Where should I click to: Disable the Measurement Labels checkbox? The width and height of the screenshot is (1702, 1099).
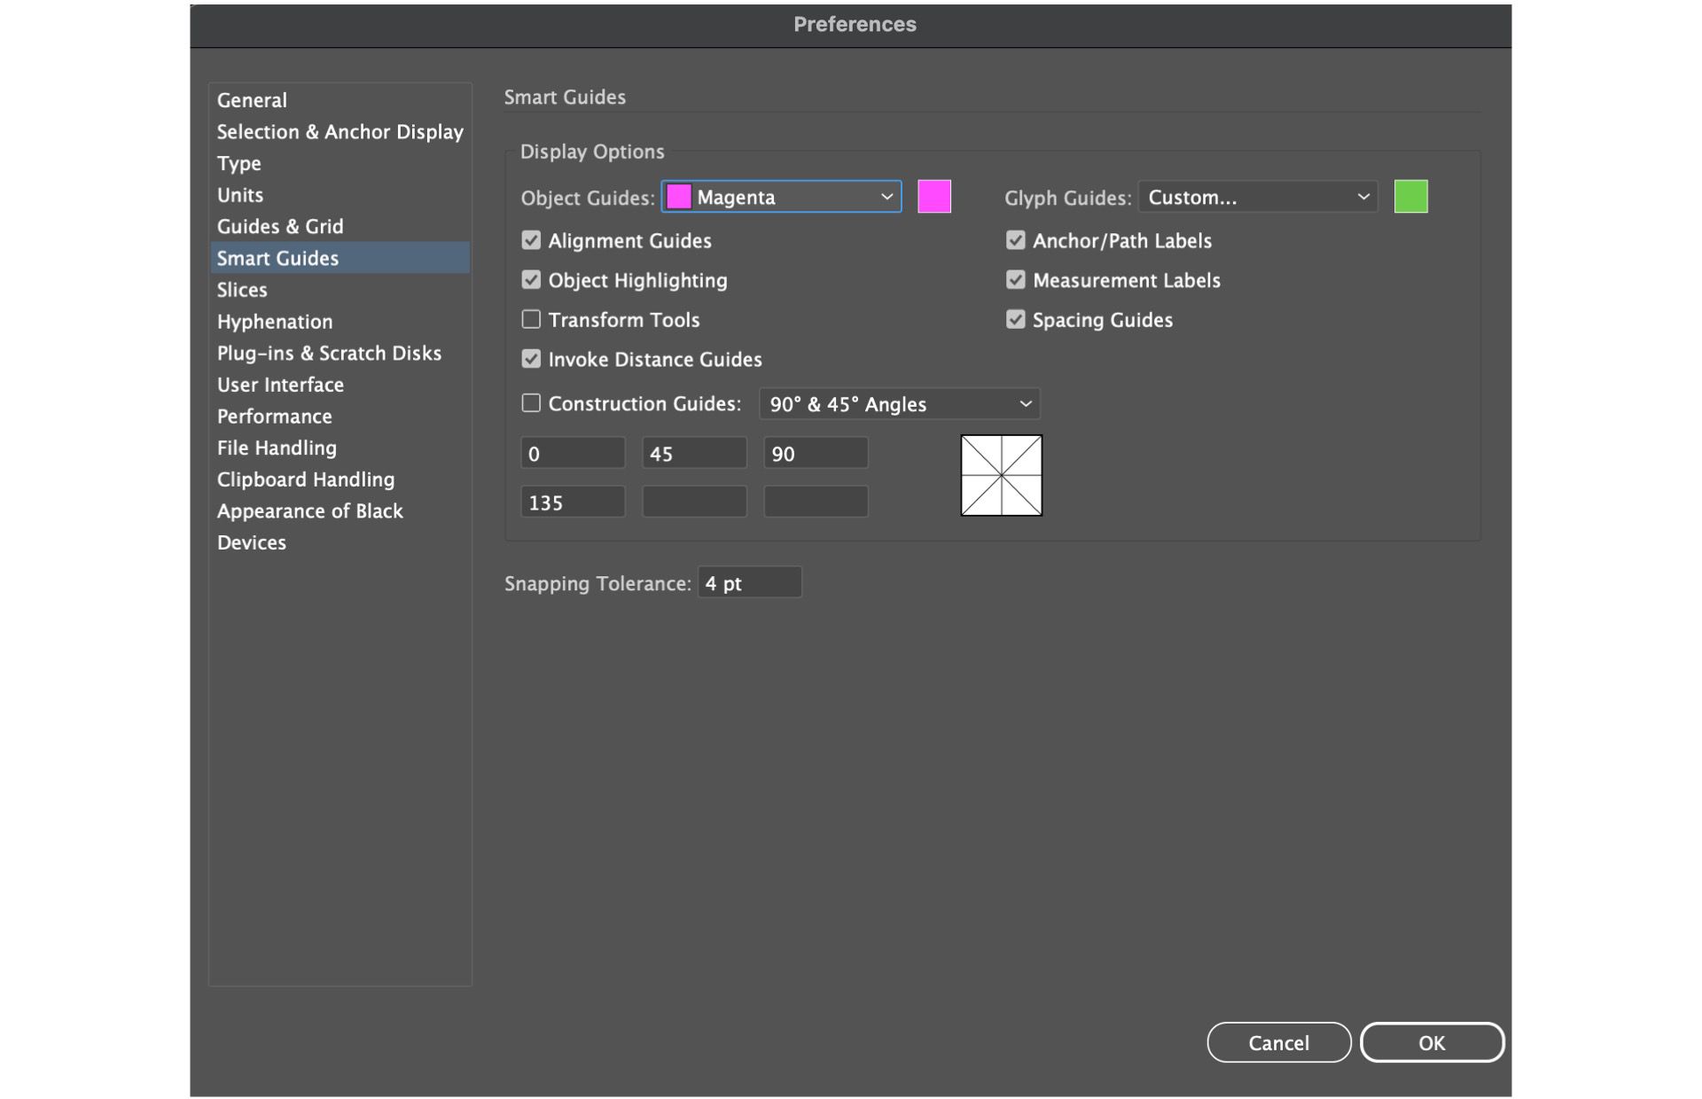click(1015, 280)
